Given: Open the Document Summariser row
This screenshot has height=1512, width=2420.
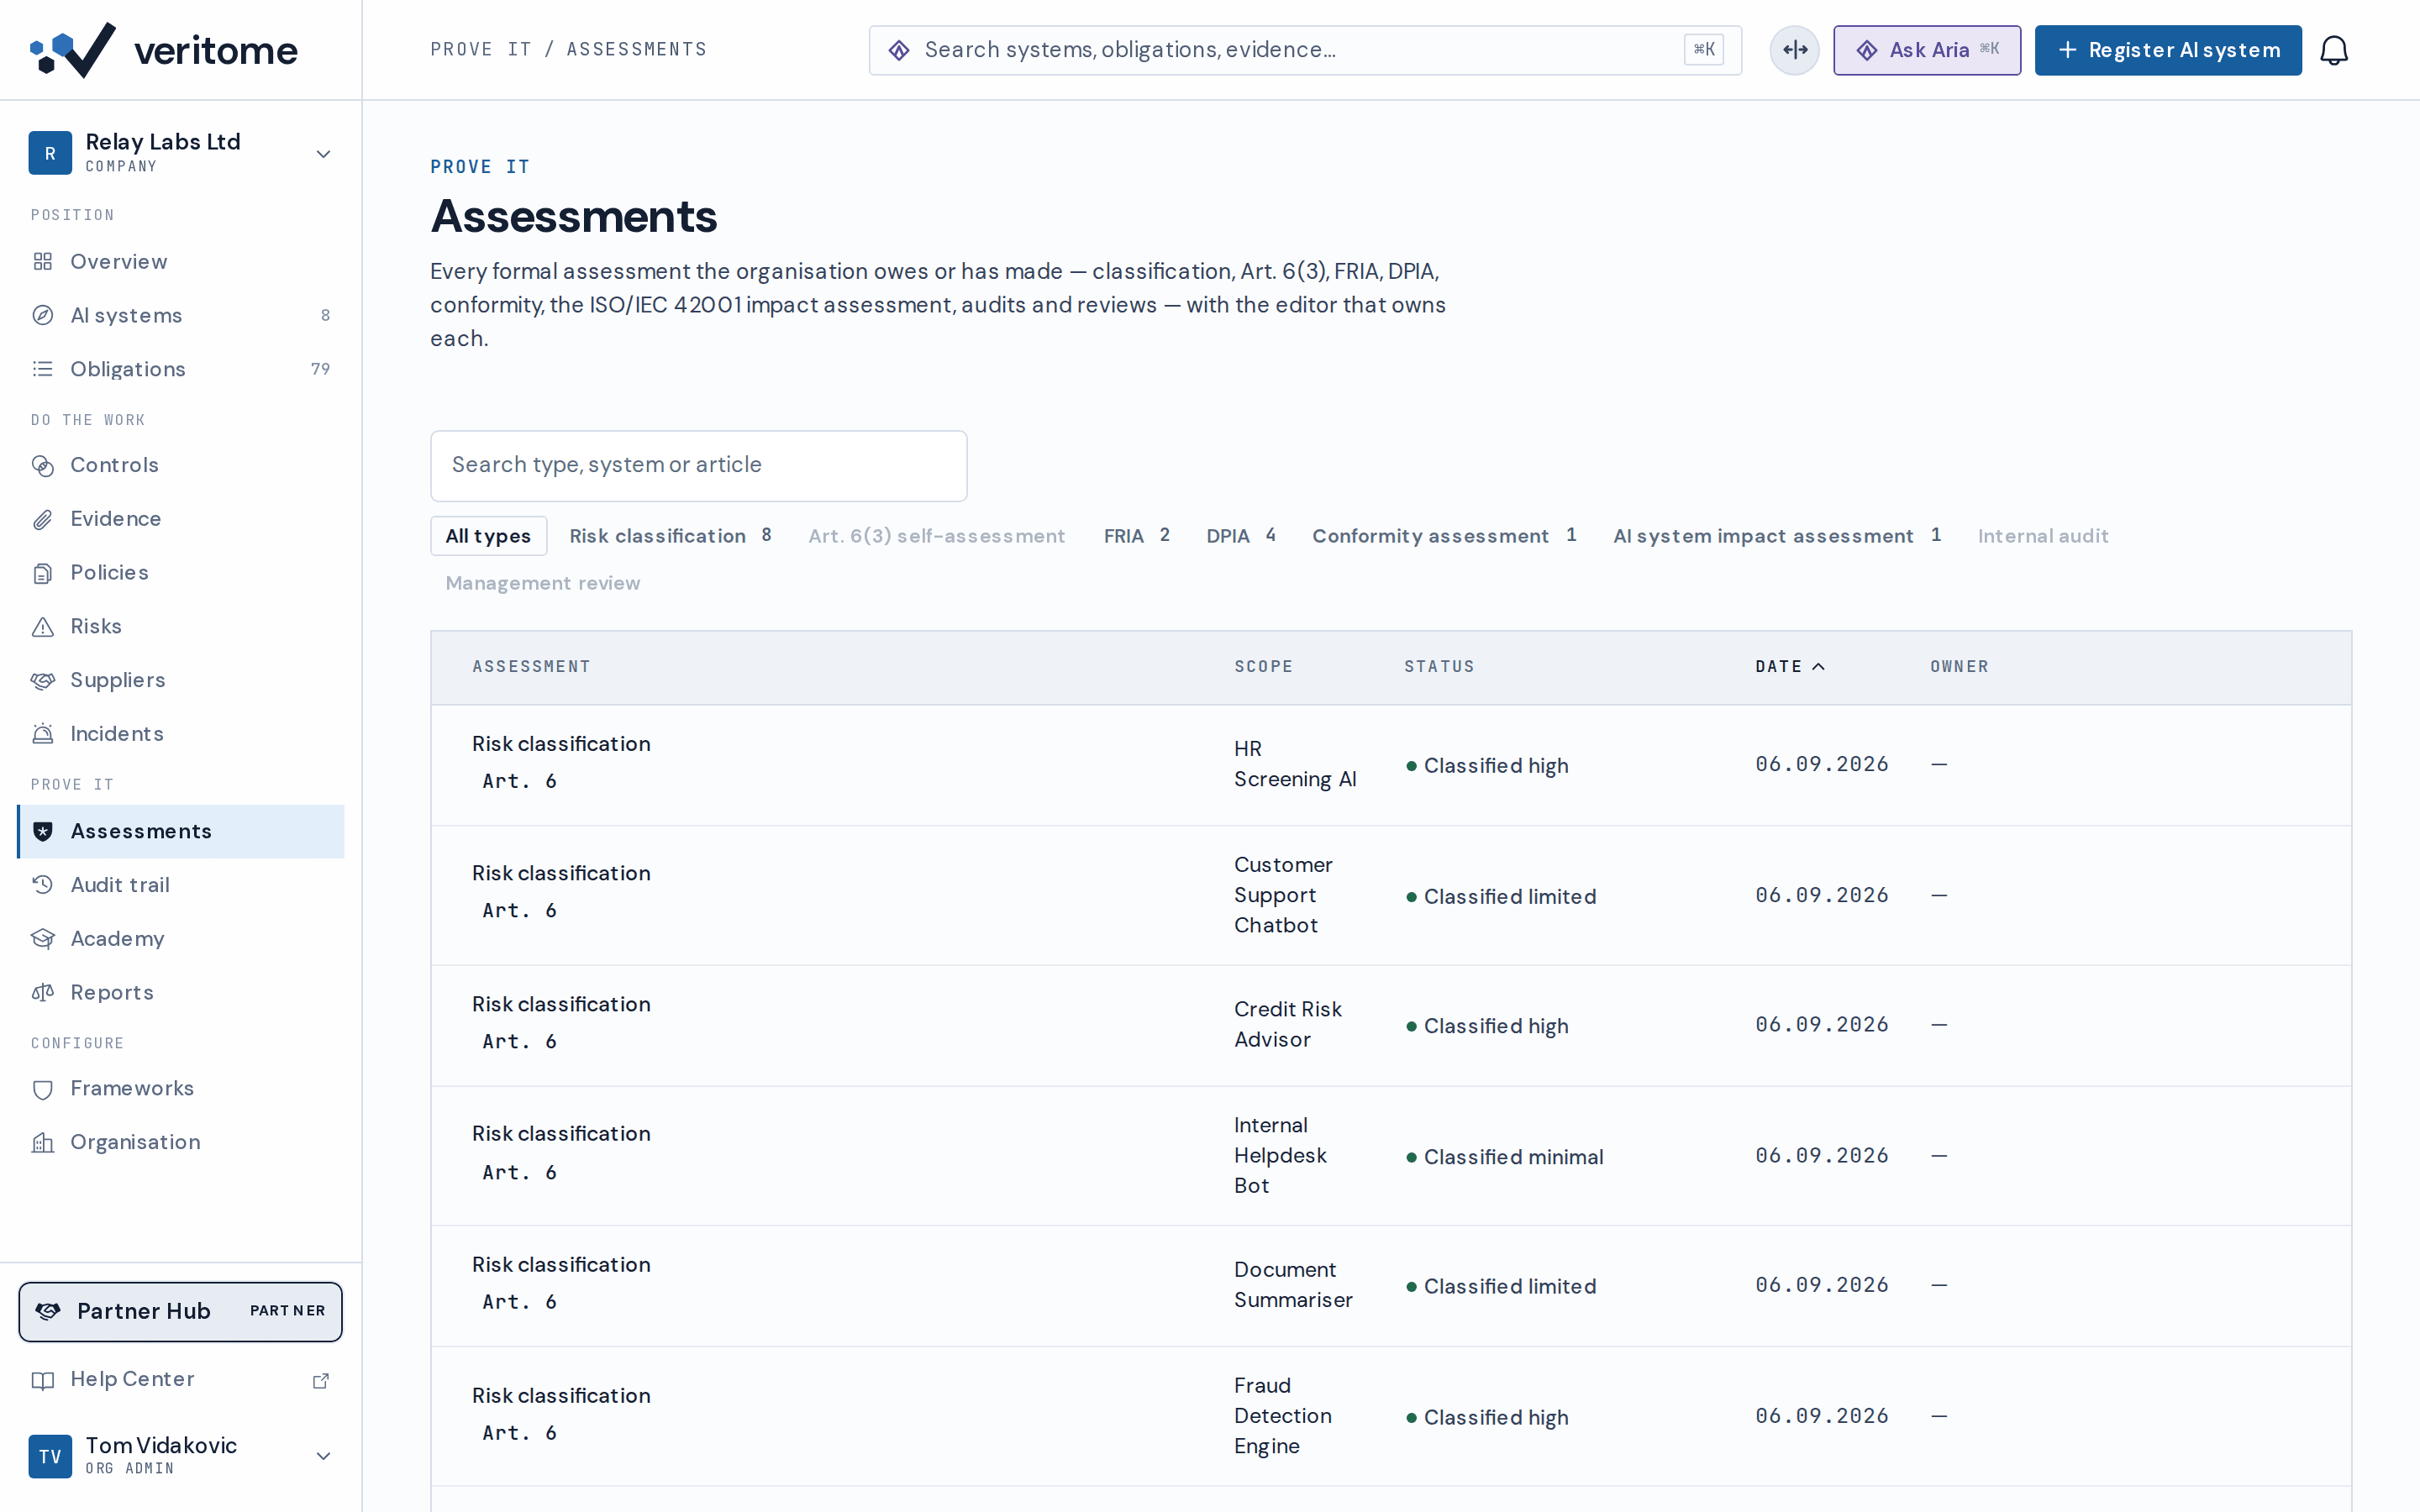Looking at the screenshot, I should click(x=1390, y=1286).
